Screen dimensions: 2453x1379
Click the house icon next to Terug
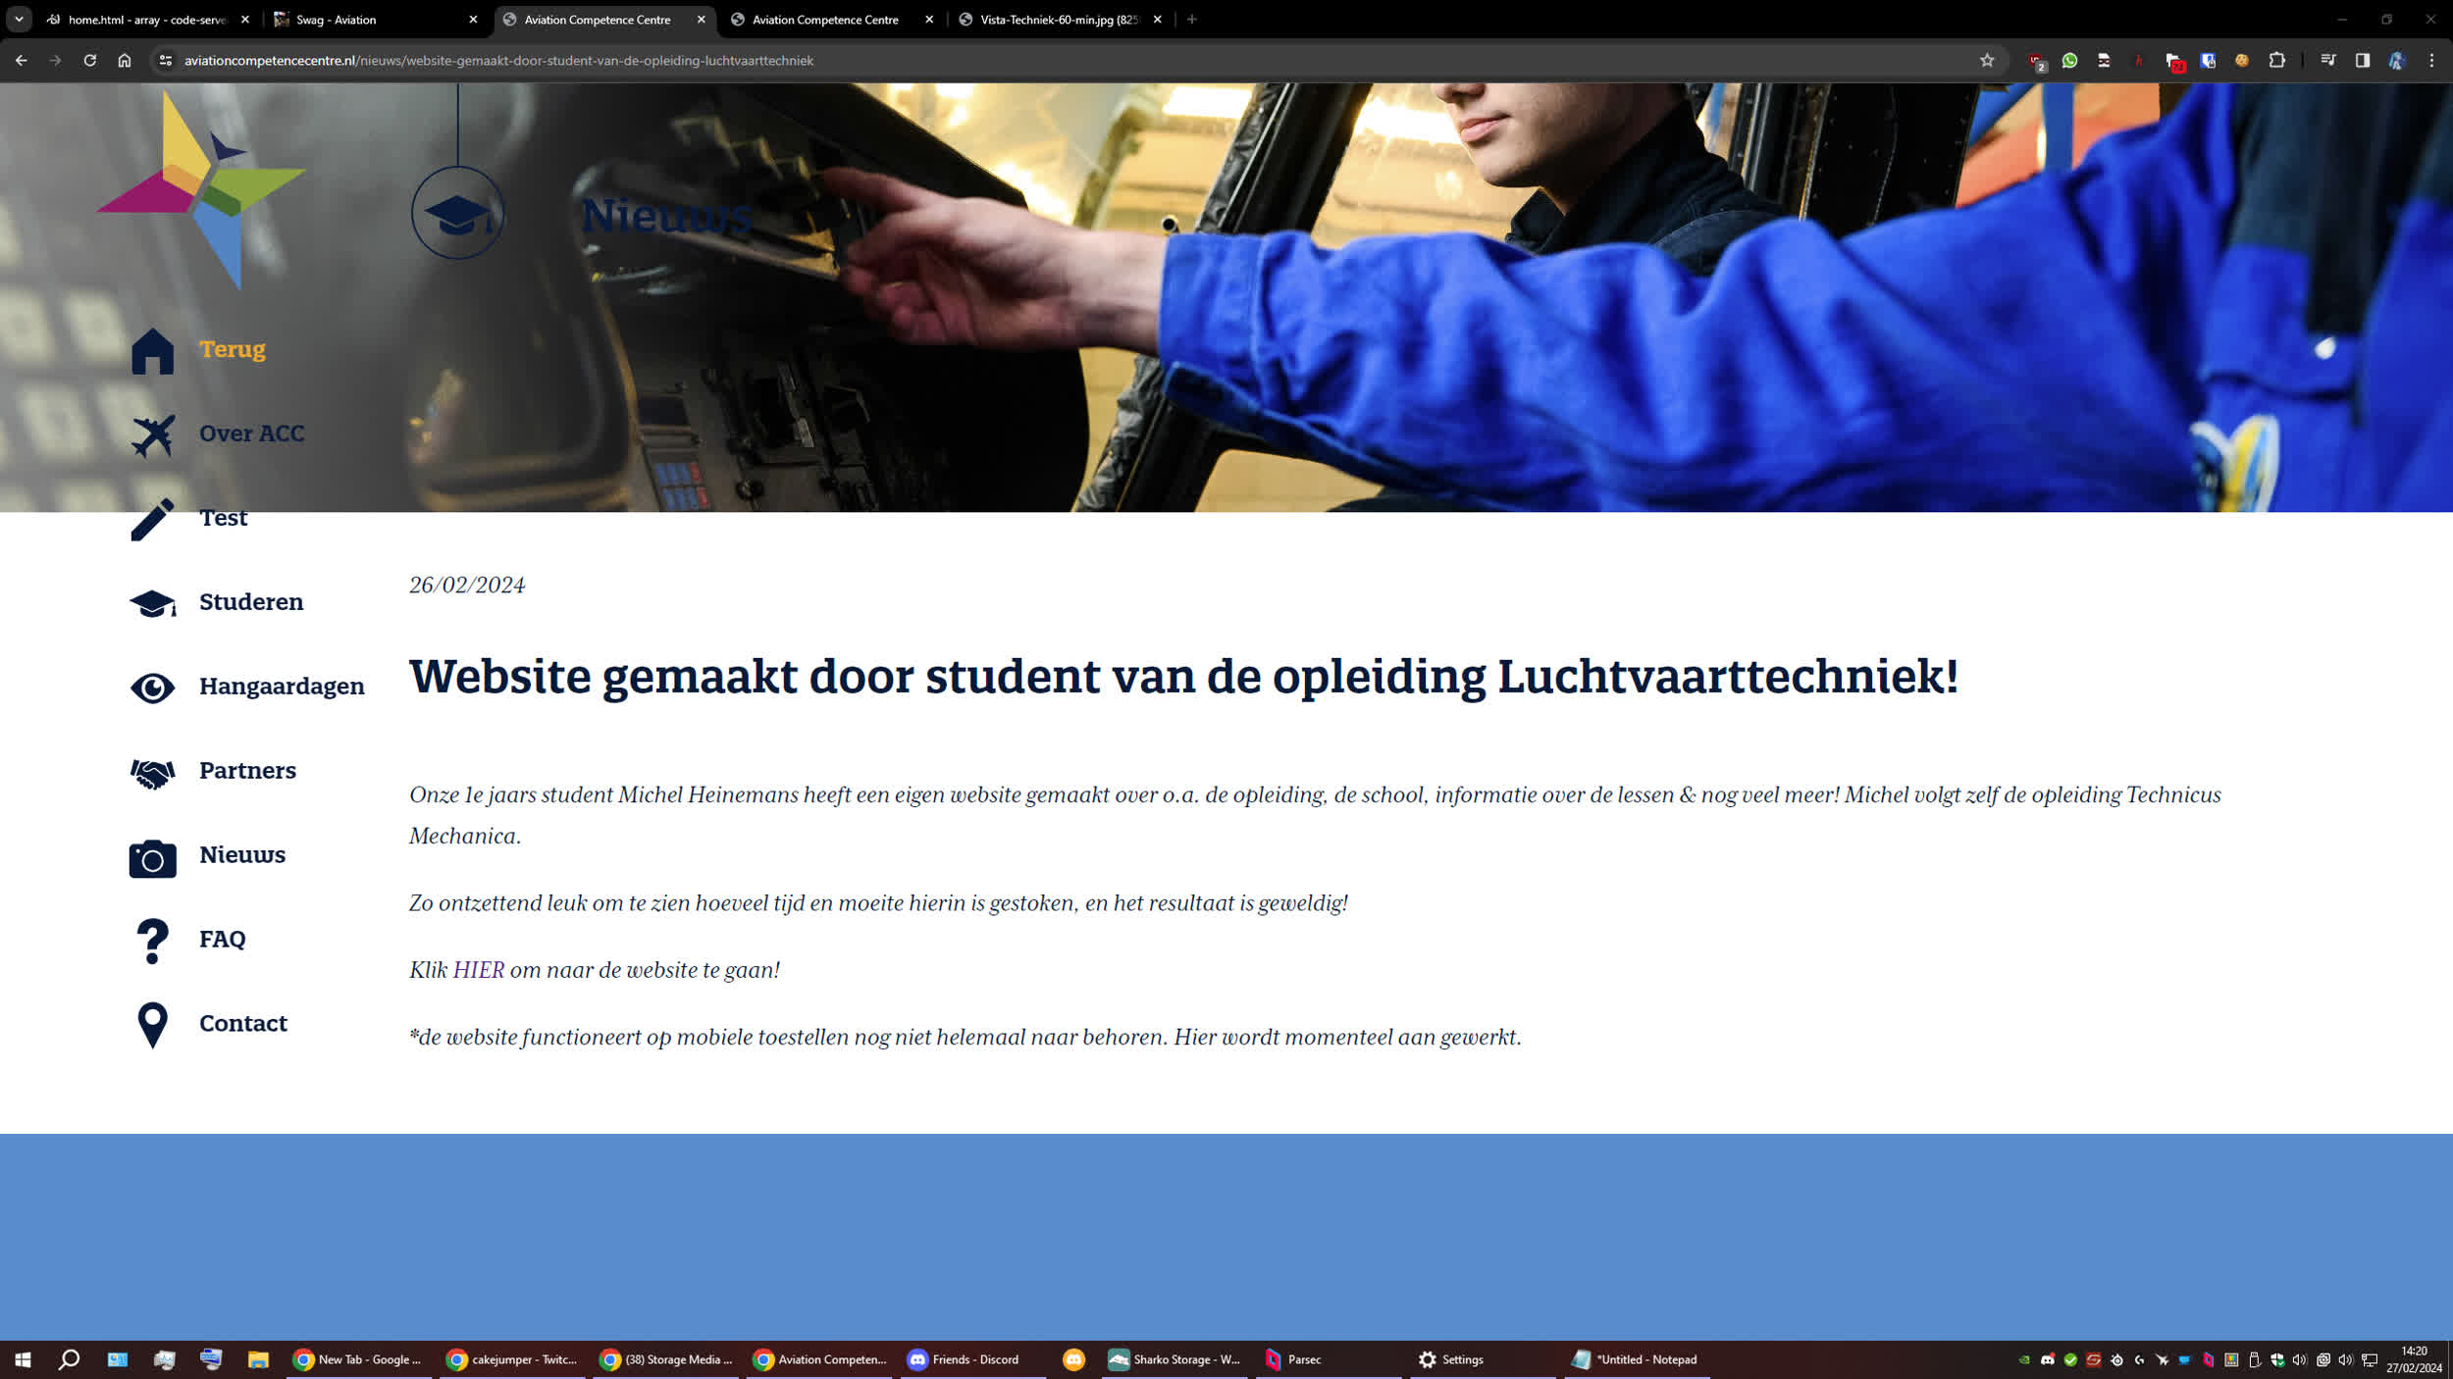[x=152, y=351]
